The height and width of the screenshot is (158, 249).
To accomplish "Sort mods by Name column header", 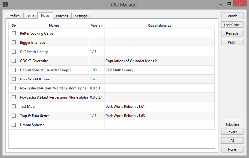I will click(x=54, y=26).
